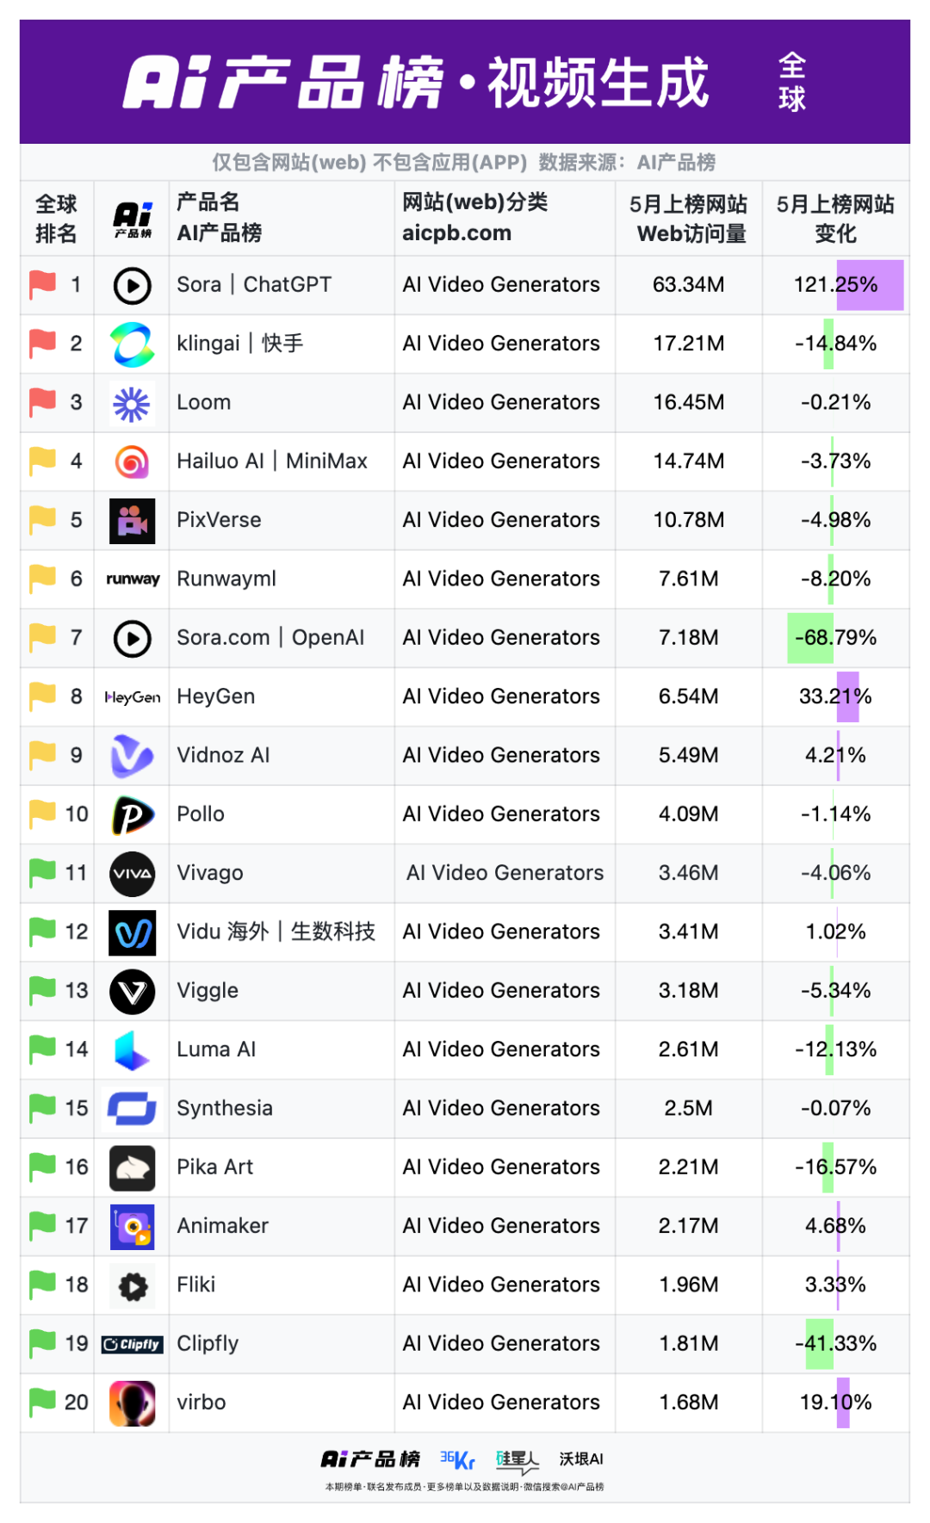Click the red flag for rank 1
Image resolution: width=930 pixels, height=1523 pixels.
click(x=42, y=285)
